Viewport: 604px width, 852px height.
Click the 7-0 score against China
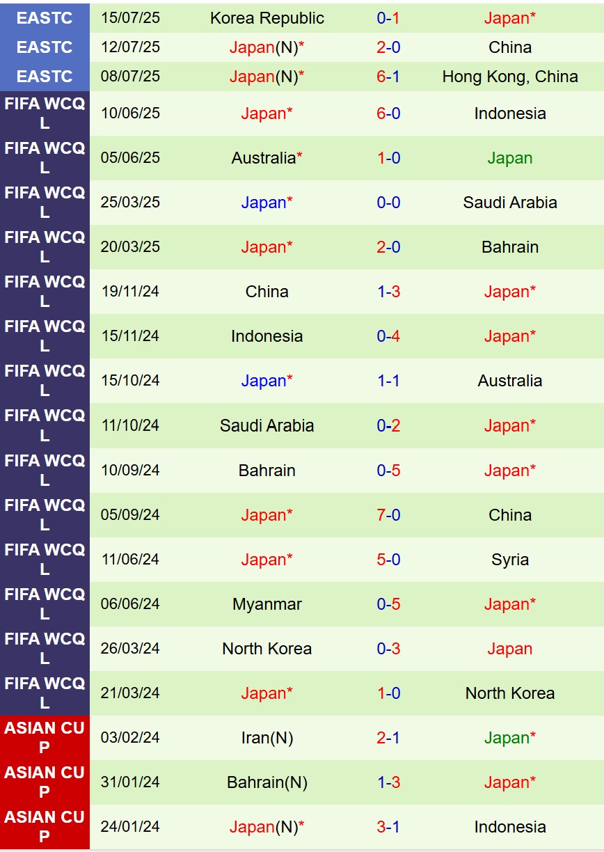coord(388,515)
